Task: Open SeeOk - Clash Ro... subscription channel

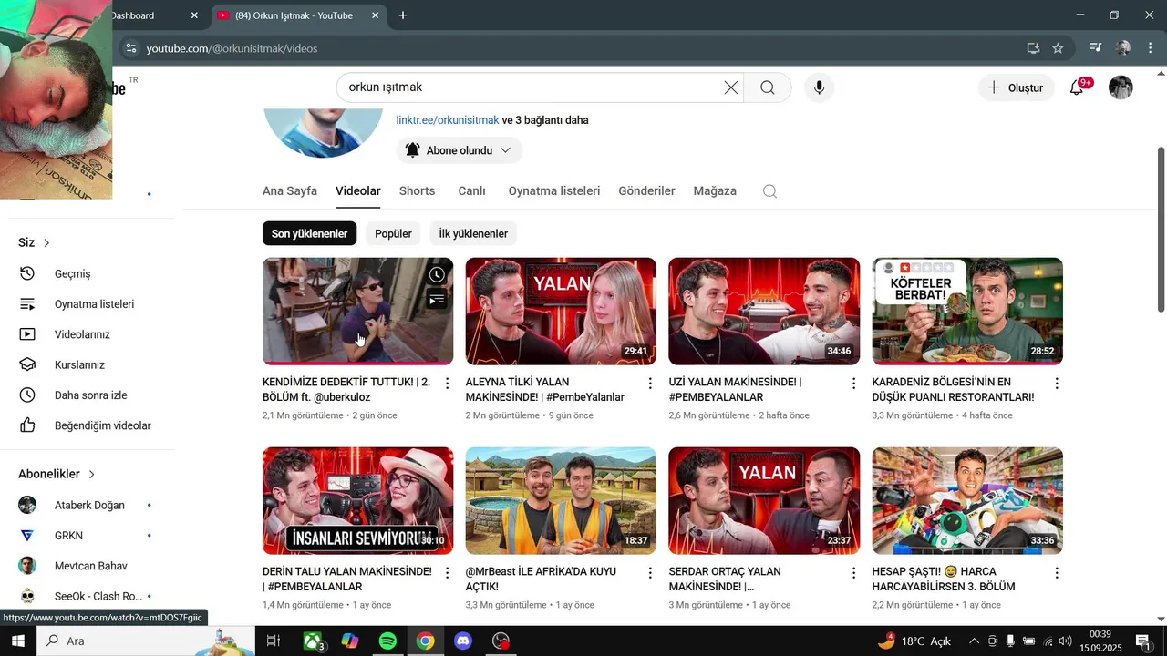Action: (87, 596)
